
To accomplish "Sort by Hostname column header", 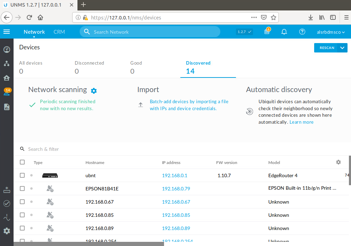I will coord(95,163).
